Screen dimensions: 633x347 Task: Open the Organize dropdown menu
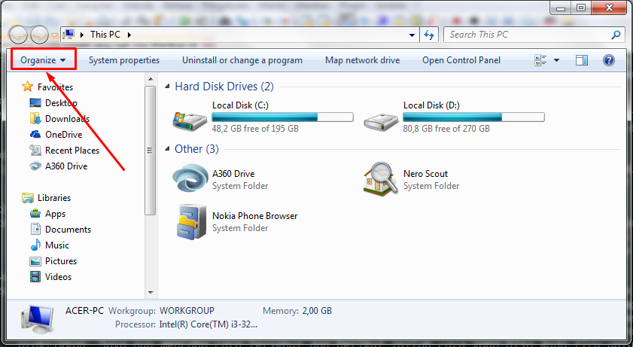[43, 60]
